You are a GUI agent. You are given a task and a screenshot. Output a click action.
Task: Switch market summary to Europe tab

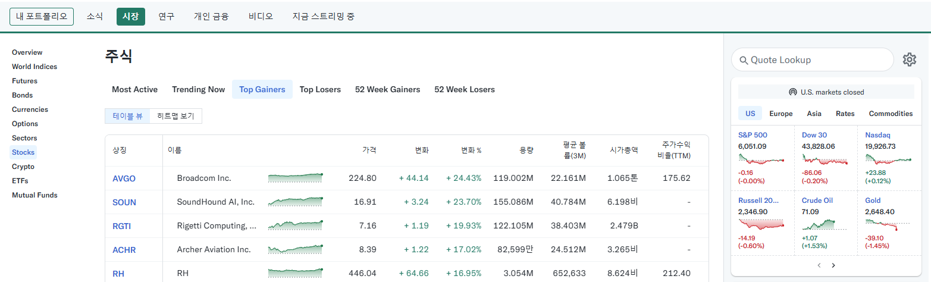[x=780, y=113]
